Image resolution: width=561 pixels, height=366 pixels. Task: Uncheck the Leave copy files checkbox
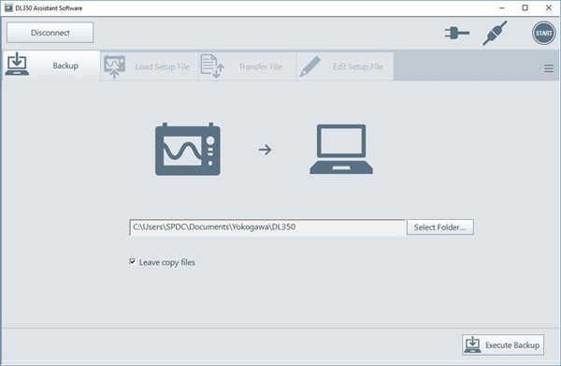tap(133, 262)
